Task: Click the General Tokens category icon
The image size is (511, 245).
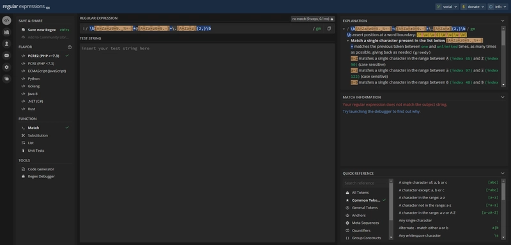Action: coord(347,207)
